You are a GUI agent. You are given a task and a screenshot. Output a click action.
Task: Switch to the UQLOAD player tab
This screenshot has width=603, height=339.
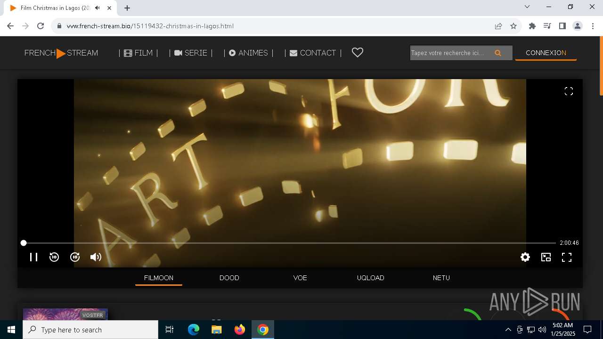click(x=371, y=278)
